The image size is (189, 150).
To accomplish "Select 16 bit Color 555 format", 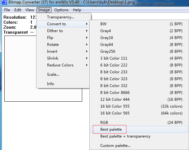I will coord(139,106).
